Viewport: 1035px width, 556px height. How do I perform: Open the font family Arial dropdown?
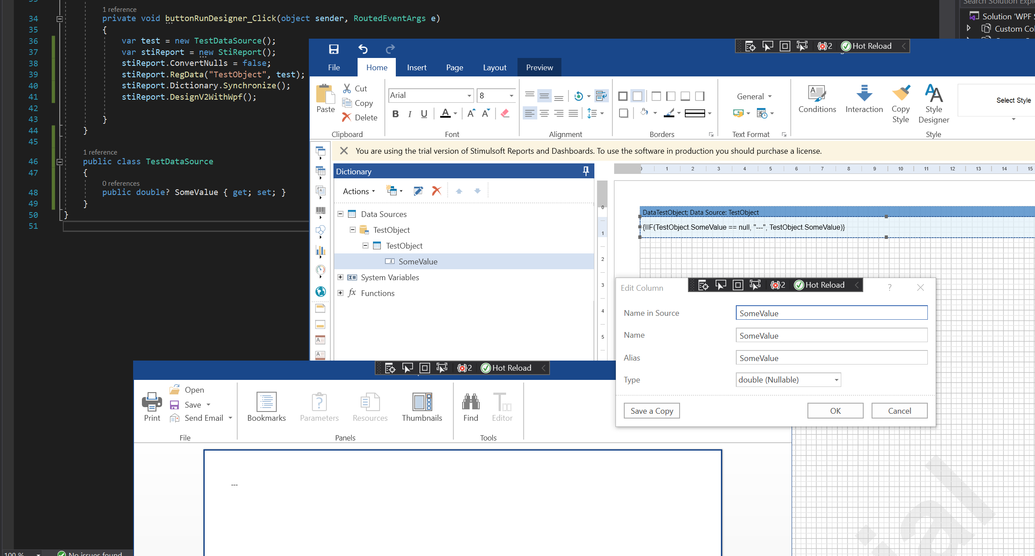[469, 95]
